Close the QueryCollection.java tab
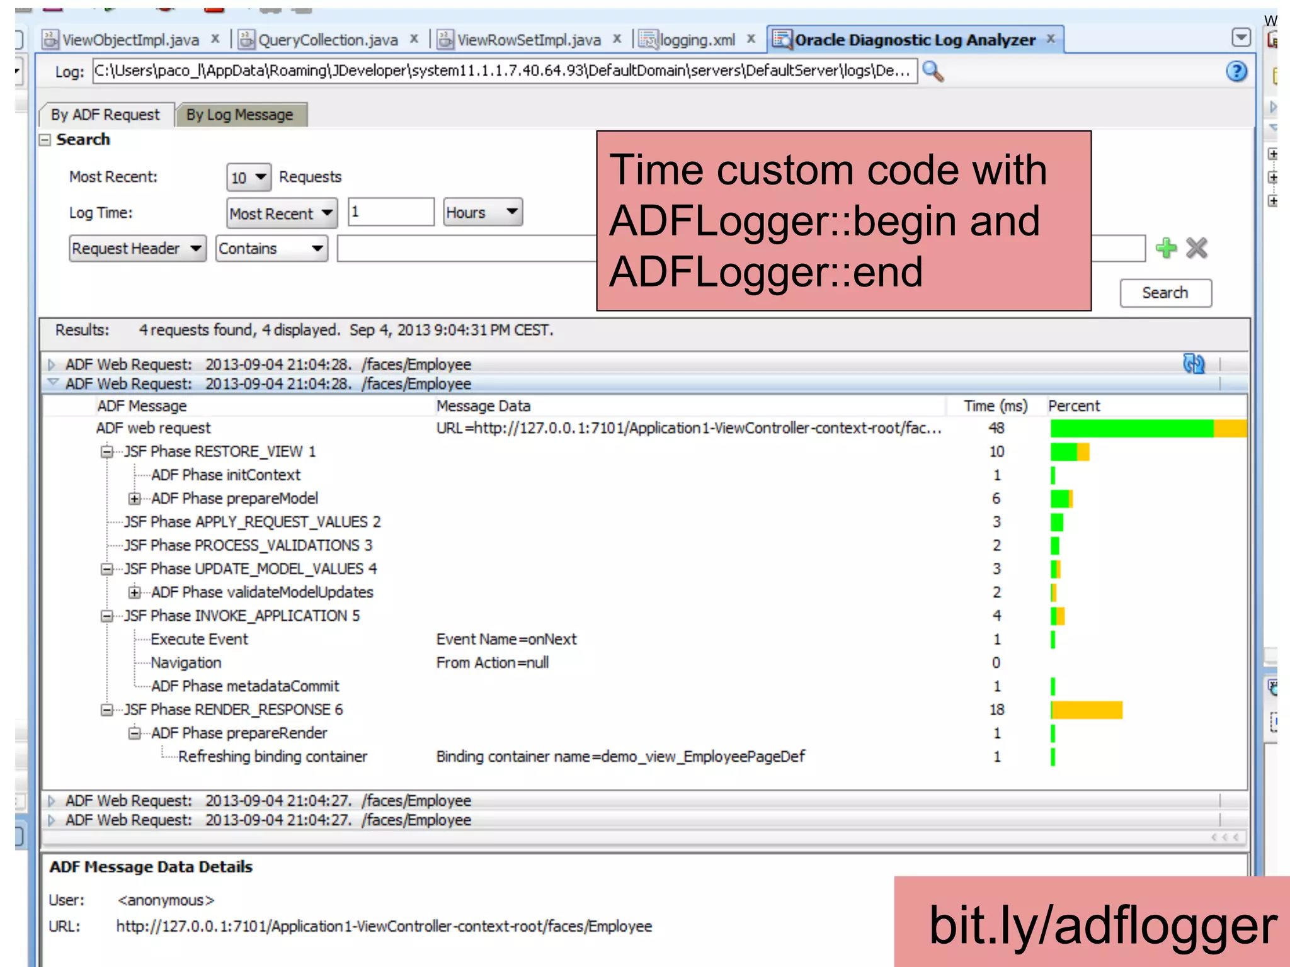The height and width of the screenshot is (967, 1290). point(414,39)
